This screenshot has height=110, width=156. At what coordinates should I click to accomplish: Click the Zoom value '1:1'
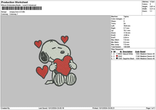click(x=151, y=11)
